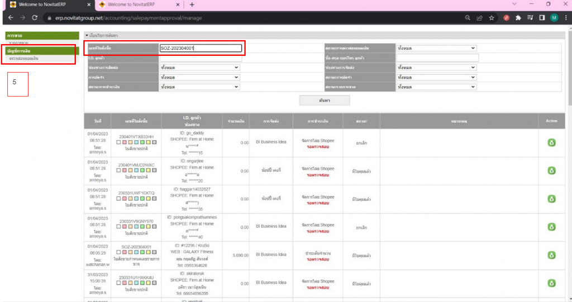This screenshot has height=302, width=572.
Task: Collapse the เงื่อนไขการค้นหา search panel
Action: click(x=87, y=36)
